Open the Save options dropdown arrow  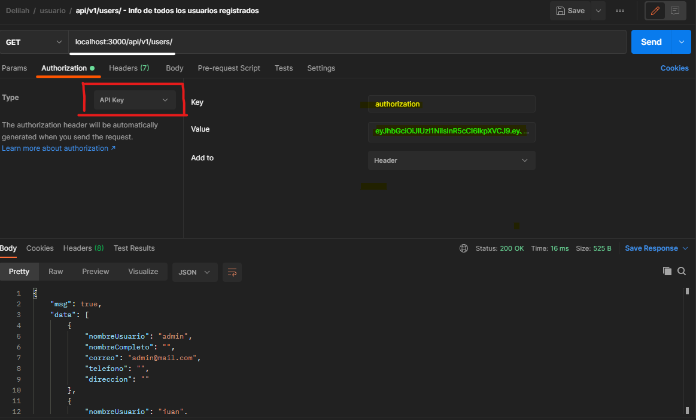coord(598,11)
